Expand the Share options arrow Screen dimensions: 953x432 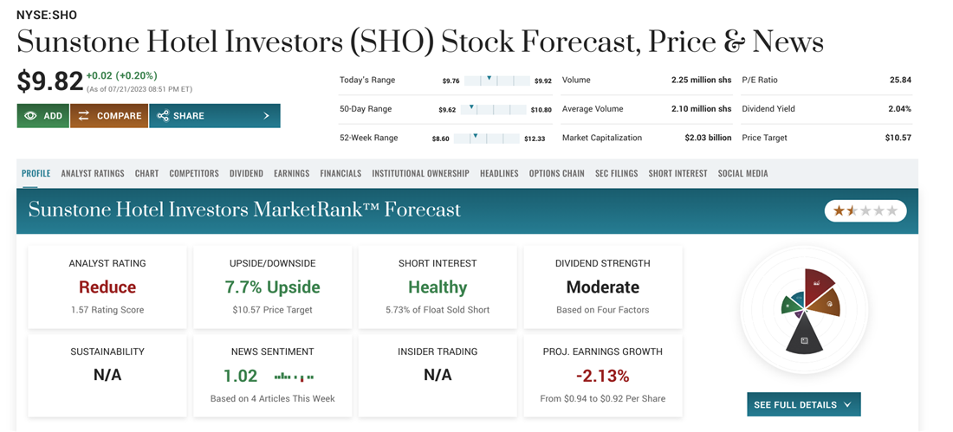click(266, 116)
